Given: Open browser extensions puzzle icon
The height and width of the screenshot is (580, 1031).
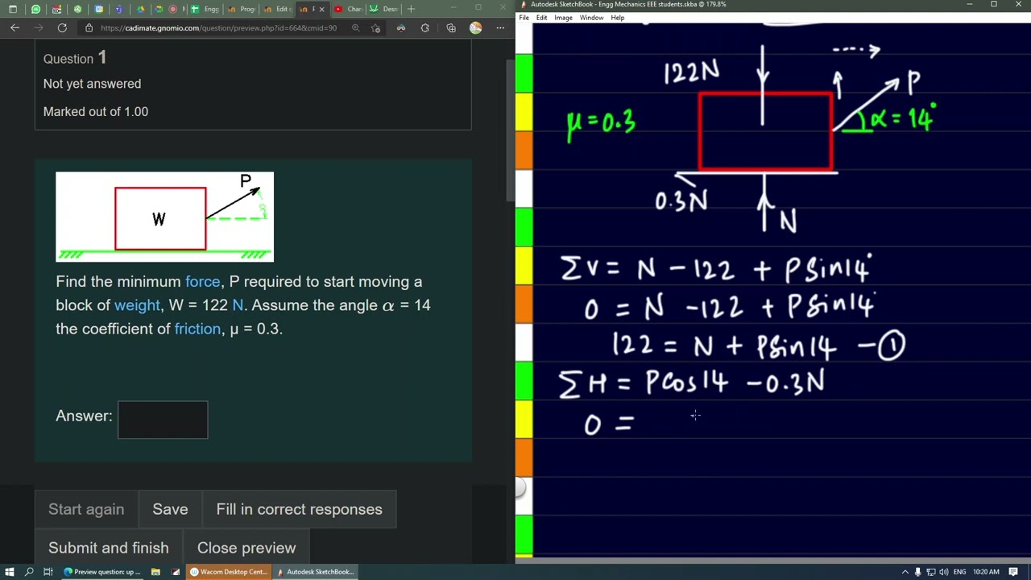Looking at the screenshot, I should [x=425, y=28].
